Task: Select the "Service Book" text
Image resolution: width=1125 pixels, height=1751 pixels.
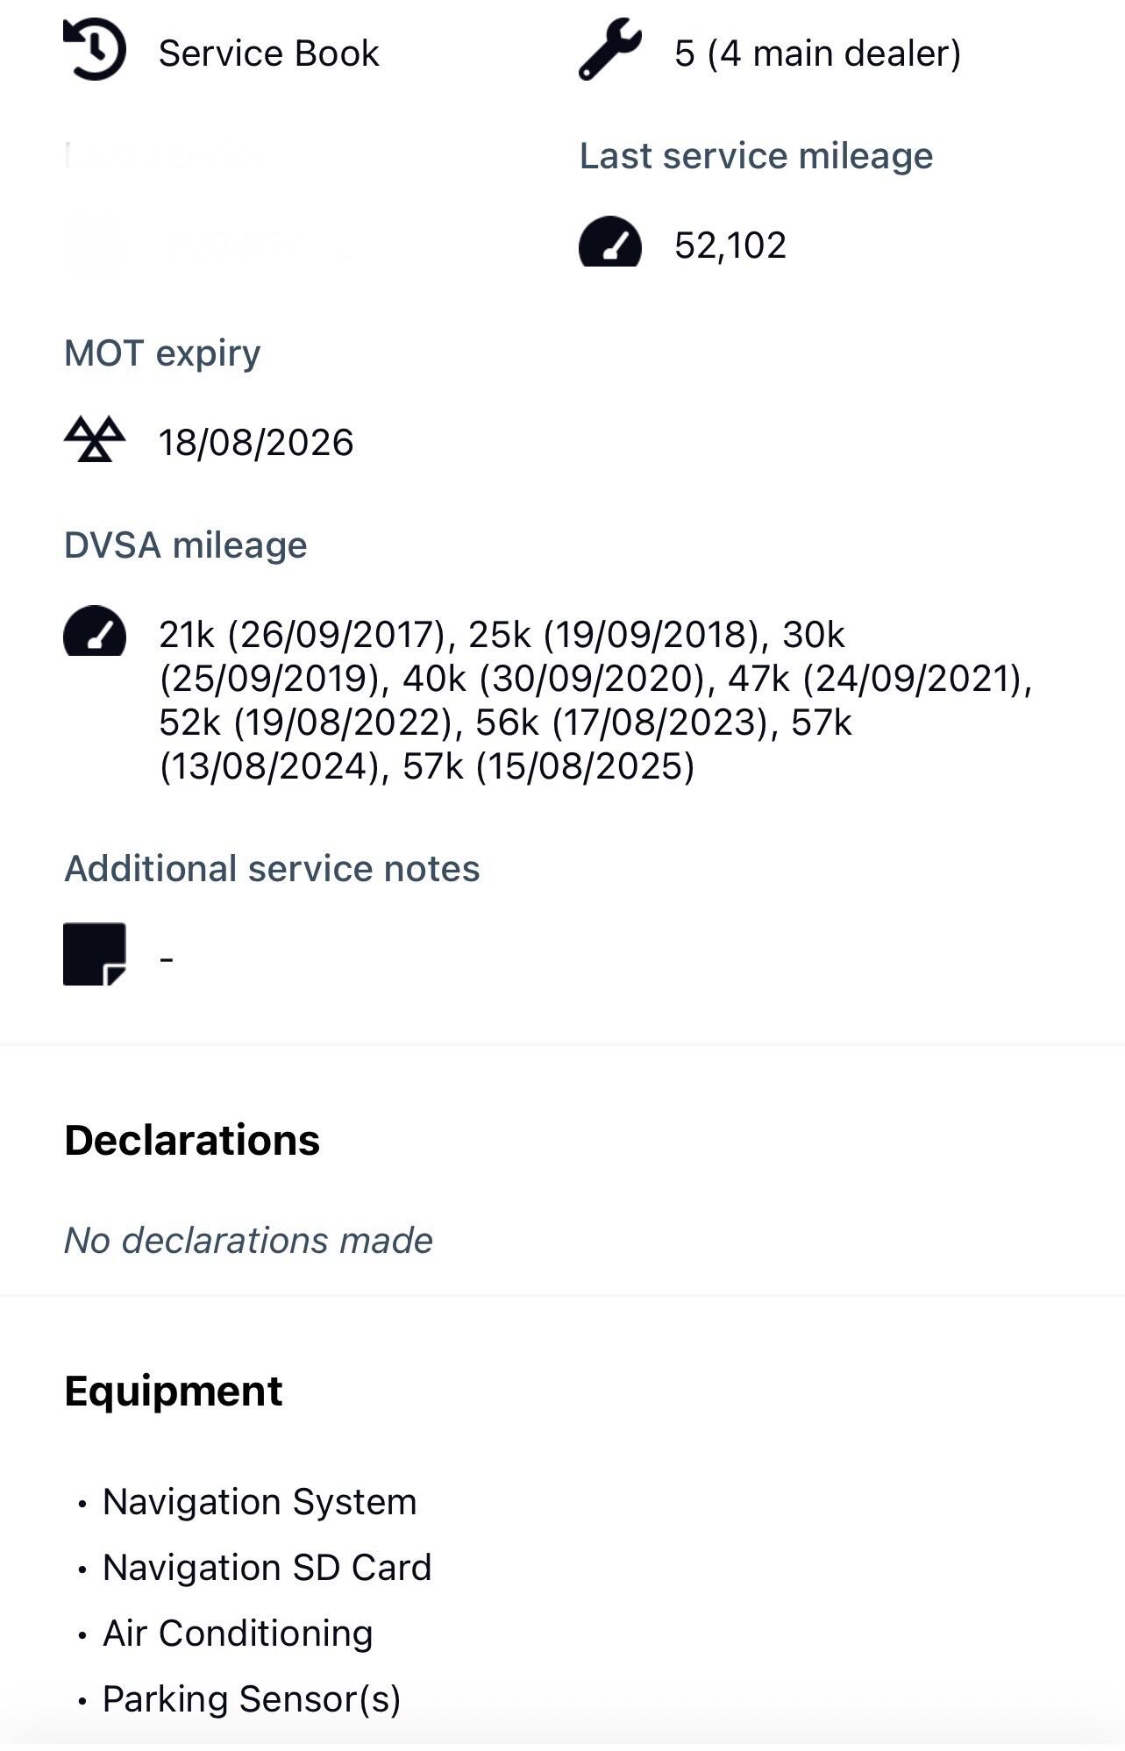Action: pos(268,53)
